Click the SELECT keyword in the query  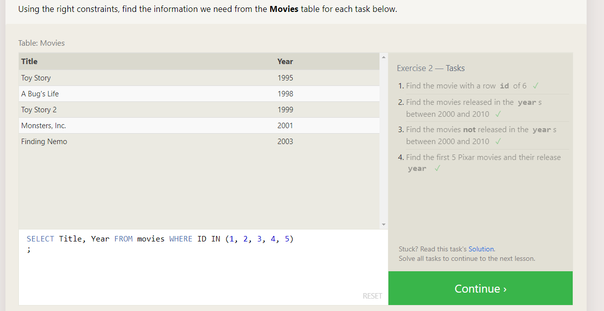(40, 239)
